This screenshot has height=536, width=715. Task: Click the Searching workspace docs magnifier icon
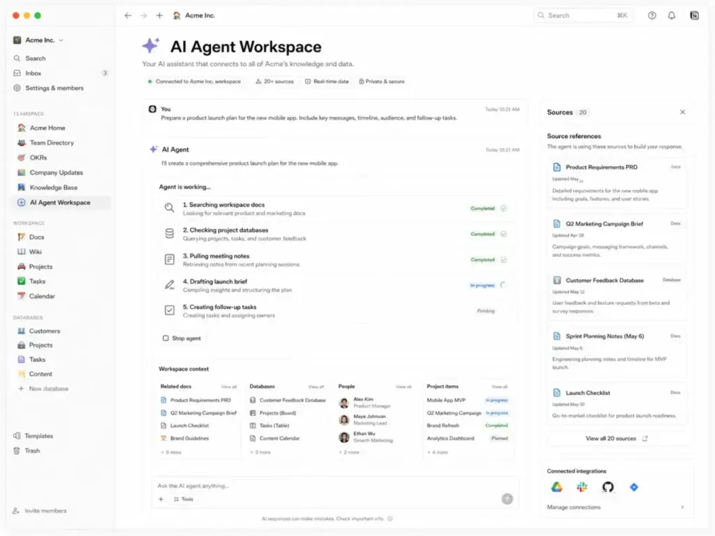point(169,208)
